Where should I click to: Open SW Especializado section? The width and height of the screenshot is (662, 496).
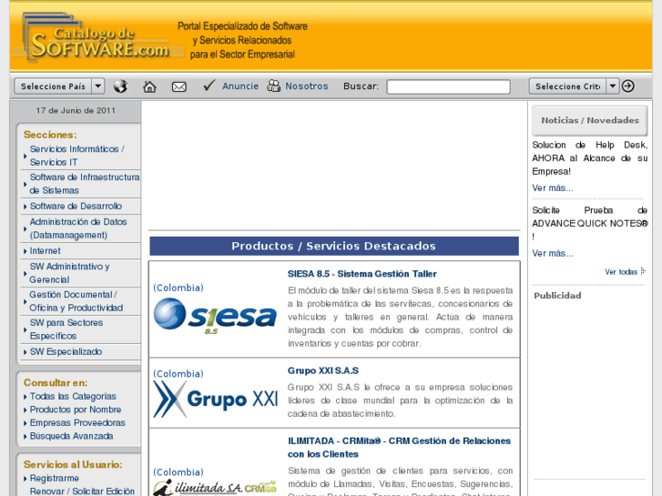(66, 351)
